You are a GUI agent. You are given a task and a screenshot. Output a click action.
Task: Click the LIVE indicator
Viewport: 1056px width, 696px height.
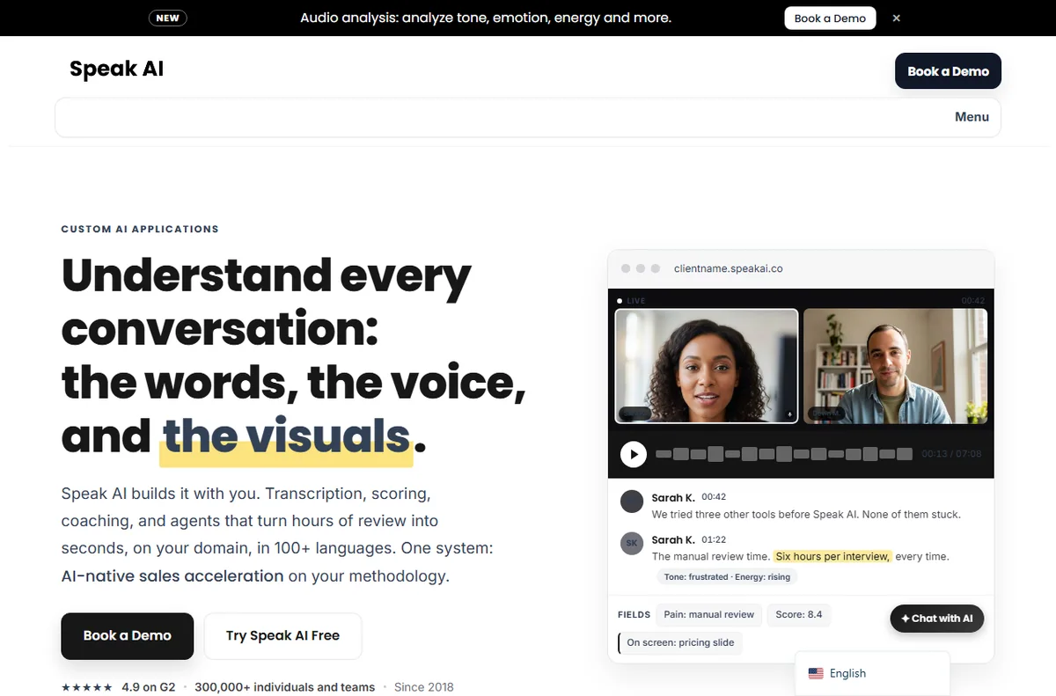pyautogui.click(x=632, y=301)
